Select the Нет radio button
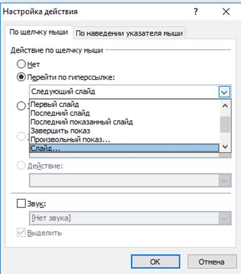Image resolution: width=241 pixels, height=274 pixels. (x=21, y=64)
